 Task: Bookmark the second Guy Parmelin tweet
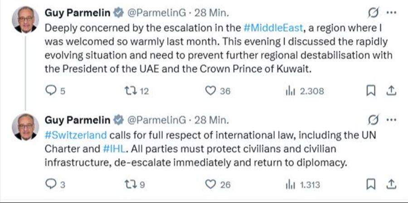(370, 184)
